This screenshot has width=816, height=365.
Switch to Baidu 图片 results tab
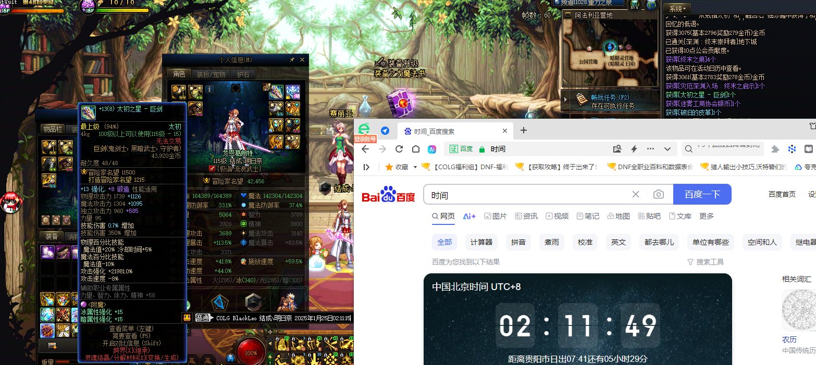[x=496, y=216]
